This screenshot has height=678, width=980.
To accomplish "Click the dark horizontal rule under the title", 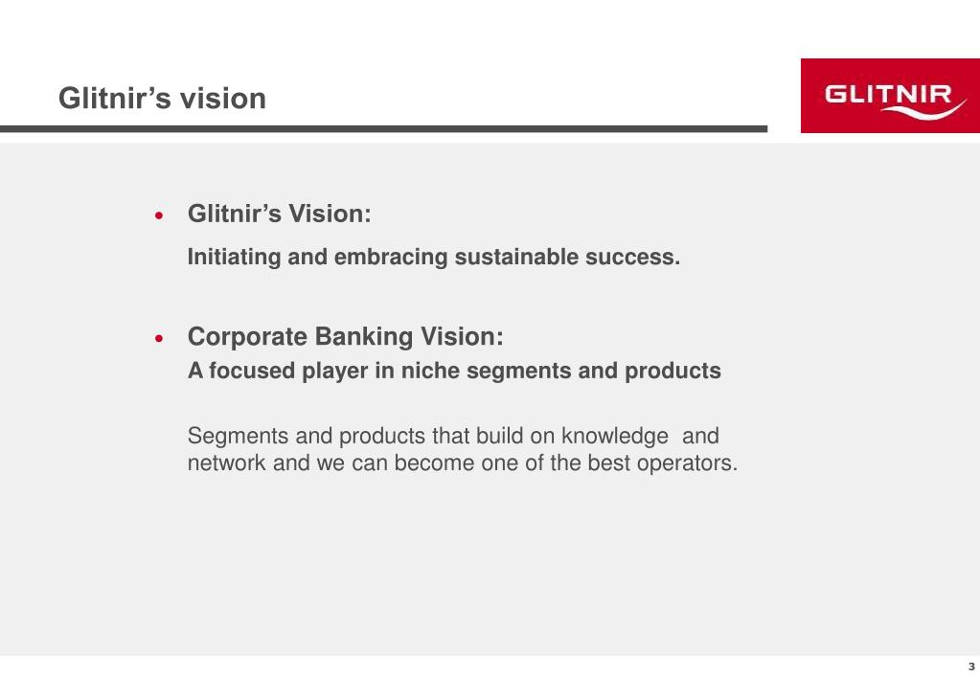I will point(384,128).
